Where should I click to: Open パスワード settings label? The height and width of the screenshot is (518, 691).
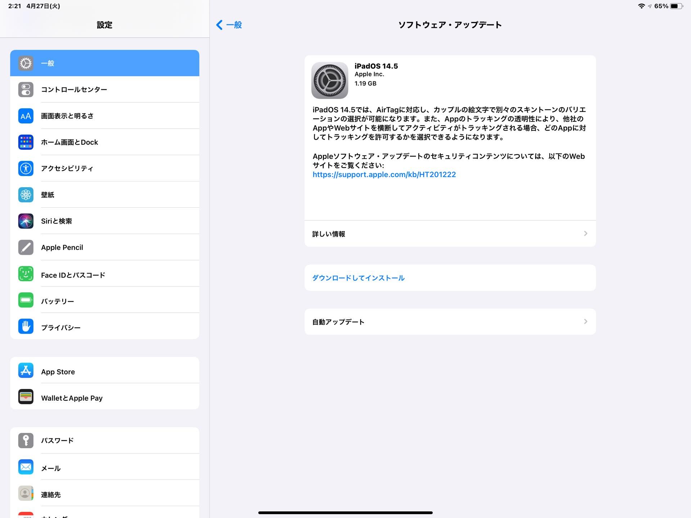(x=57, y=441)
